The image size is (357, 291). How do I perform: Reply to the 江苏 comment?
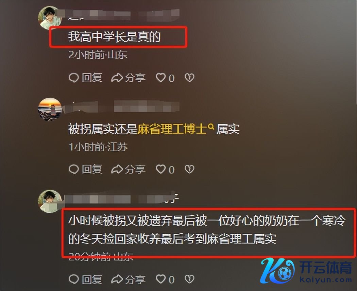[x=85, y=169]
